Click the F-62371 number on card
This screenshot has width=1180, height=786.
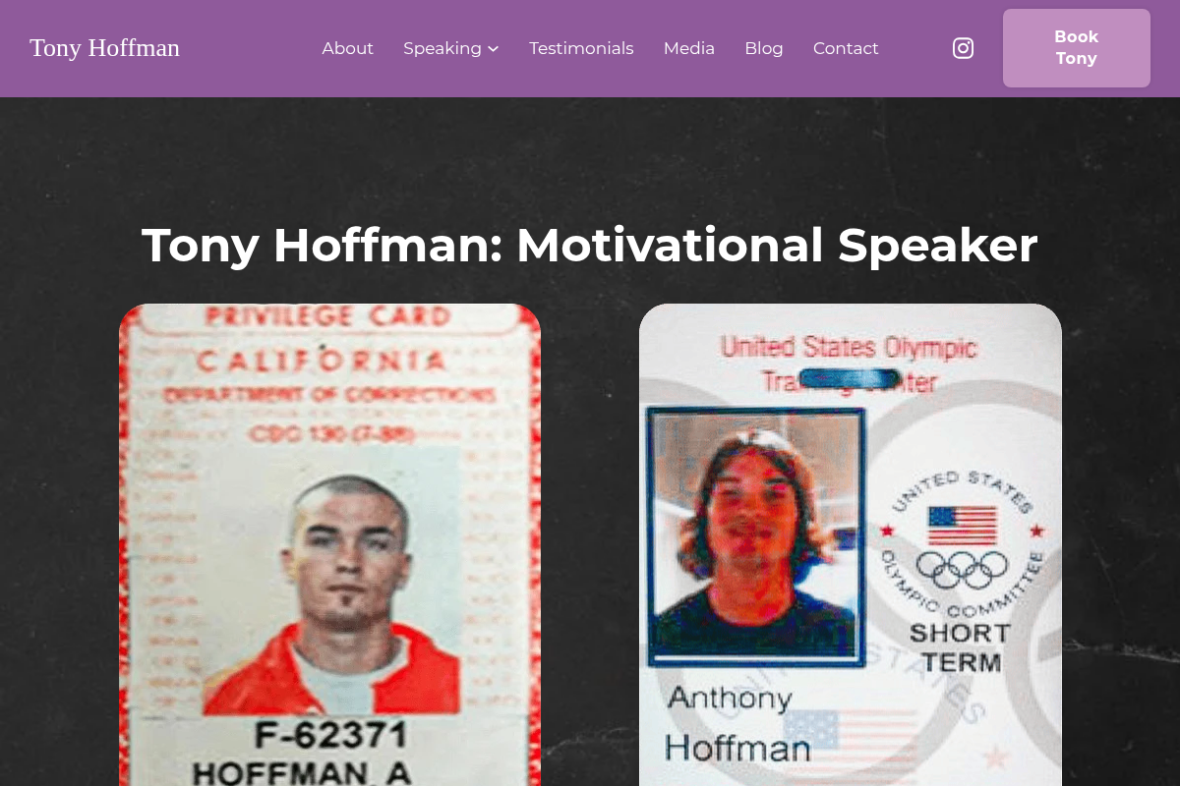(330, 734)
